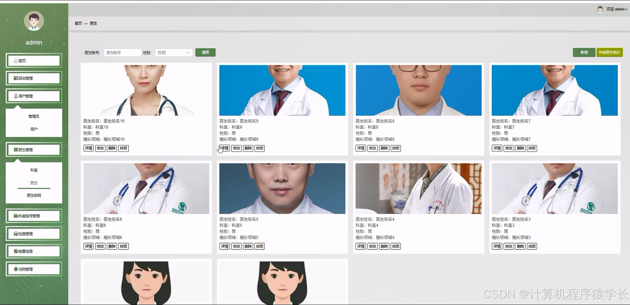Screen dimensions: 630x305
Task: Select 医生 submenu item
Action: [34, 183]
